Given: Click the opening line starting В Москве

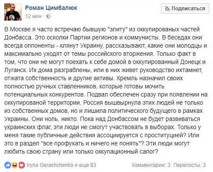Looking at the screenshot, I should (x=102, y=29).
